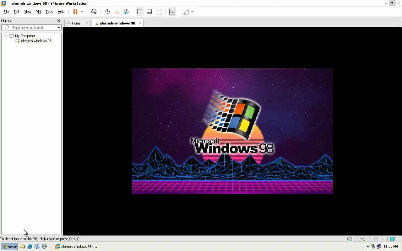Image resolution: width=402 pixels, height=251 pixels.
Task: Open the folder icon in Quick Launch
Action: 23,247
